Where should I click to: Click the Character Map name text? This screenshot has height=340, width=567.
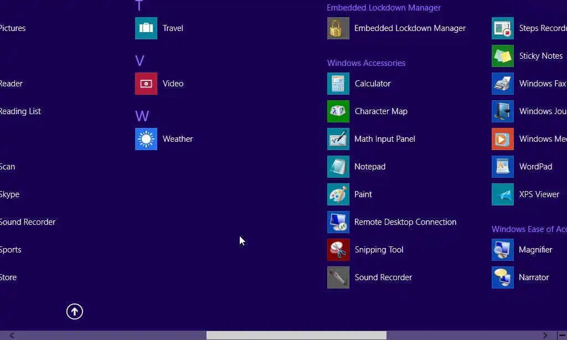381,111
